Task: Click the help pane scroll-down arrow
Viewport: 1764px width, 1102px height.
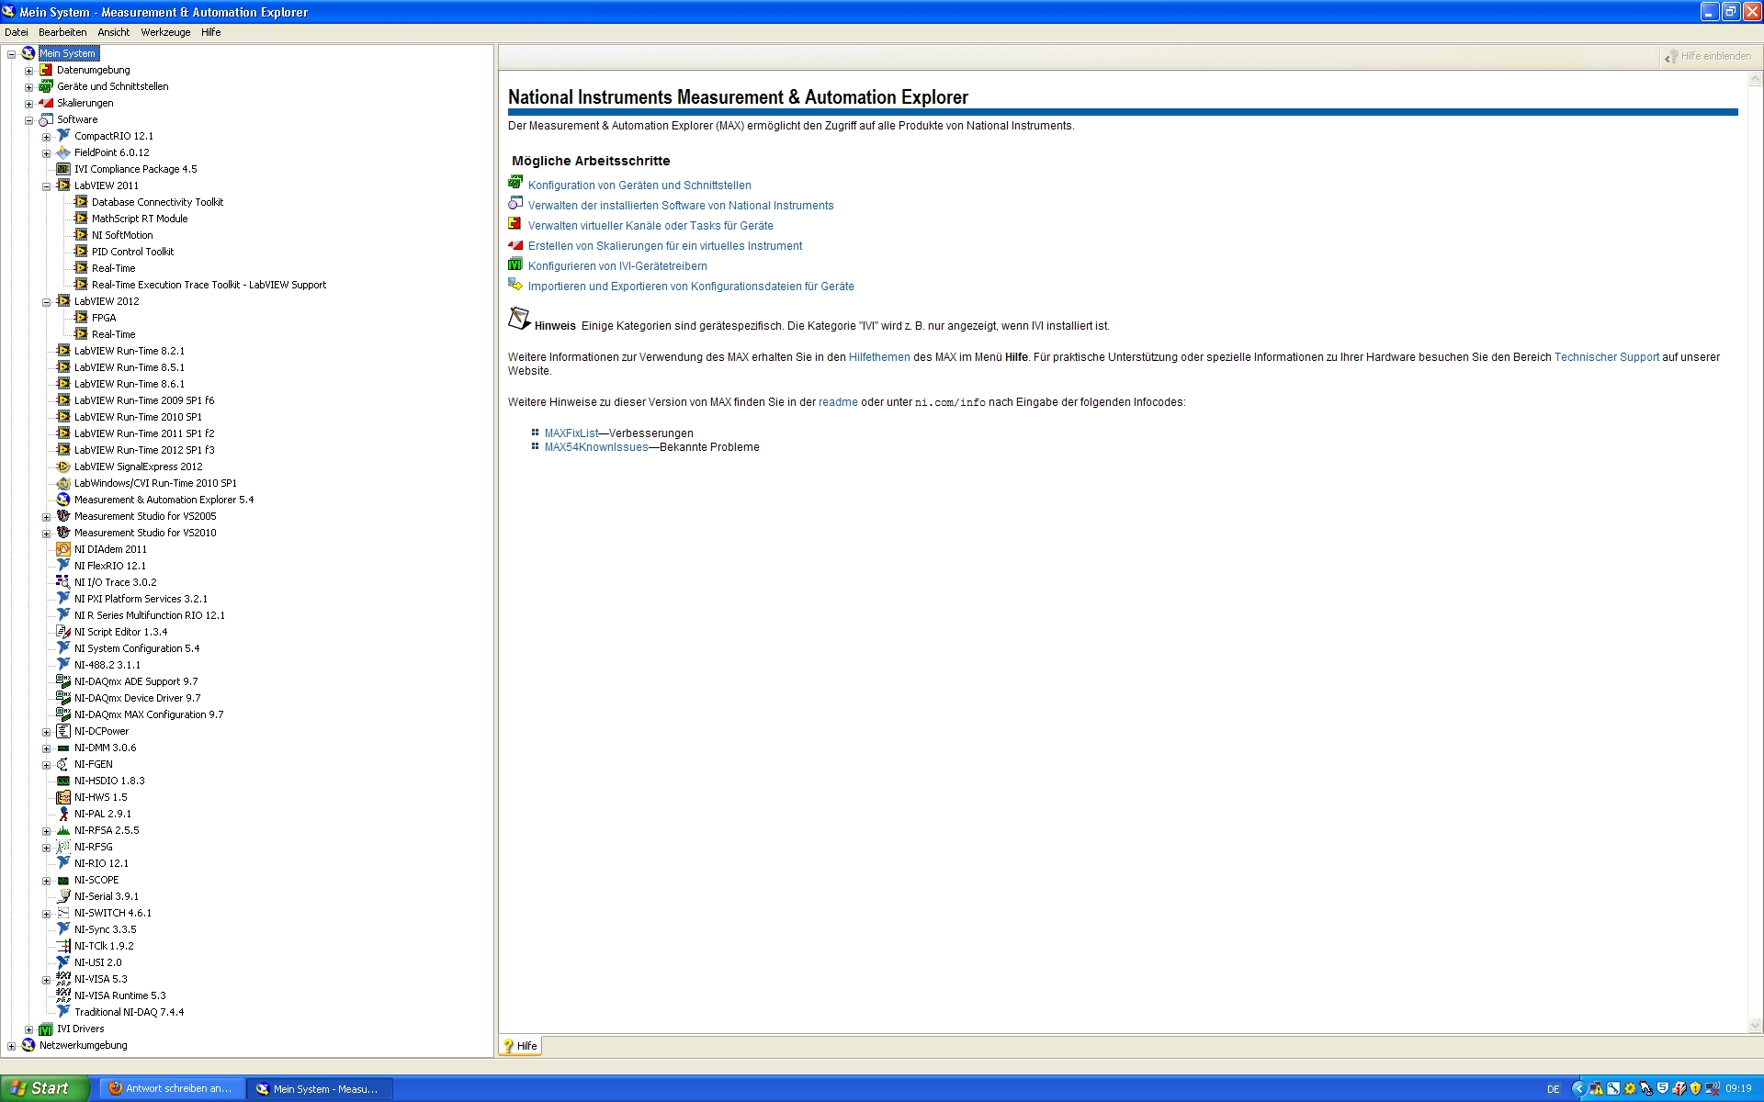Action: point(1755,1025)
